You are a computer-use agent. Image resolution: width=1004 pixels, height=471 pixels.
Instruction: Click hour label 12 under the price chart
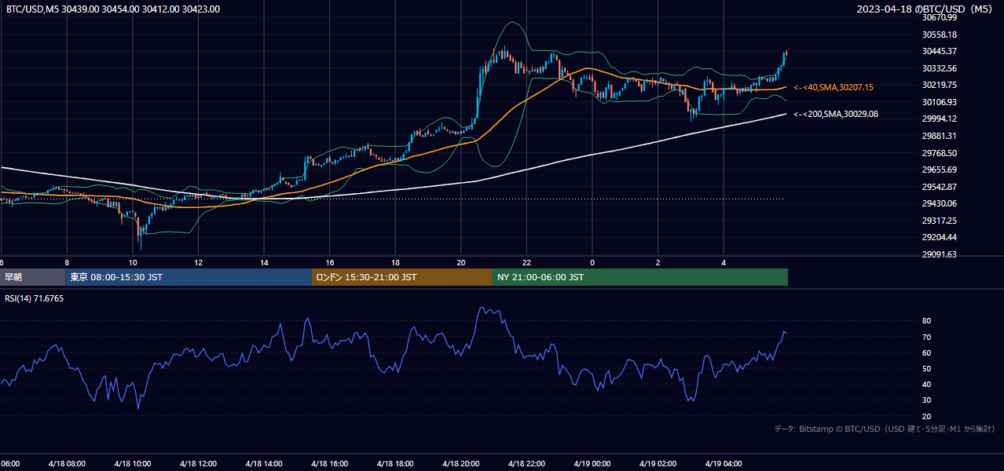pos(199,263)
